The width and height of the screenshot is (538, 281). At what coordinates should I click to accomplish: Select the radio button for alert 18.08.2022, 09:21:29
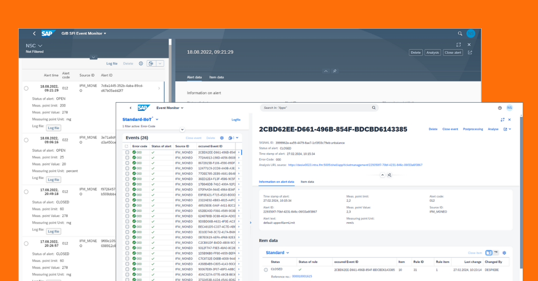click(26, 88)
